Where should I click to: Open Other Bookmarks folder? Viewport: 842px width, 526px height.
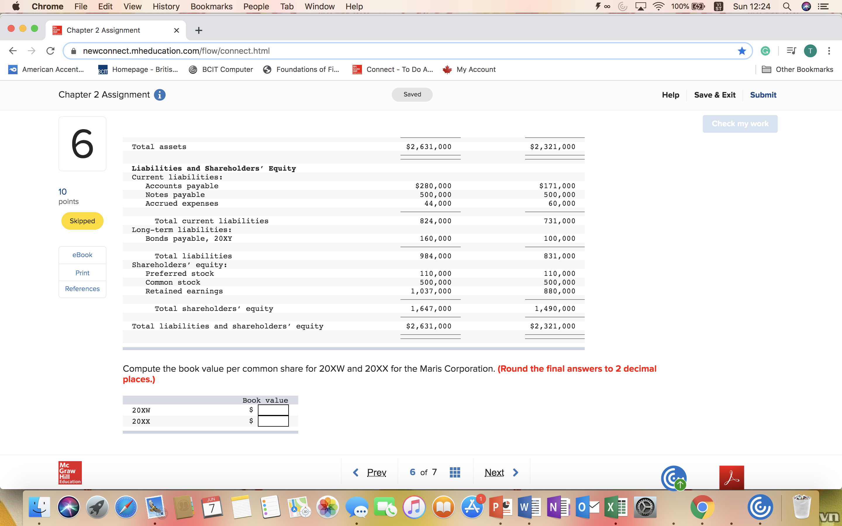798,69
